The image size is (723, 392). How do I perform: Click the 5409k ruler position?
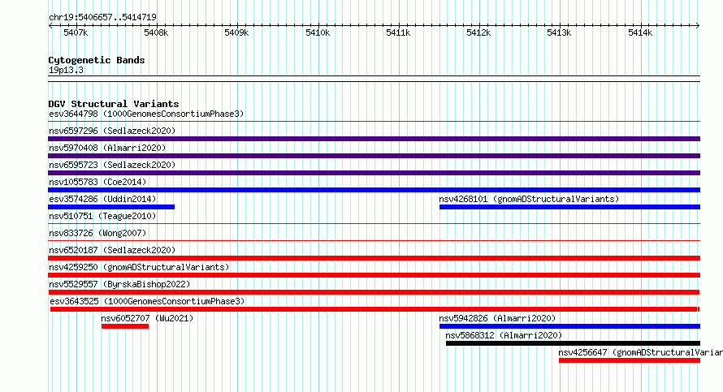[x=236, y=32]
